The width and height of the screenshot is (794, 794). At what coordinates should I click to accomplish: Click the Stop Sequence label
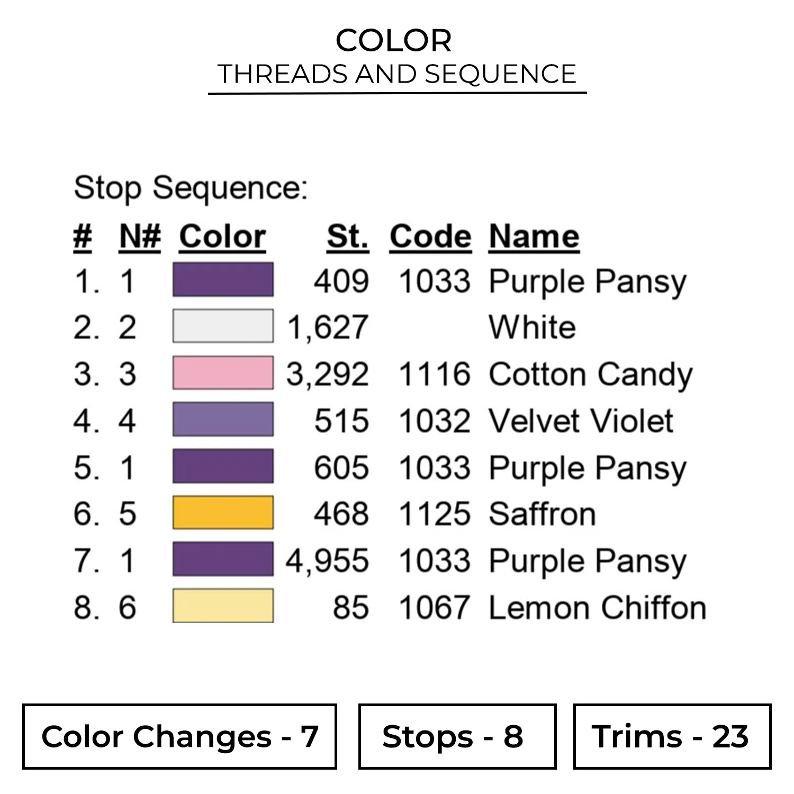click(191, 188)
